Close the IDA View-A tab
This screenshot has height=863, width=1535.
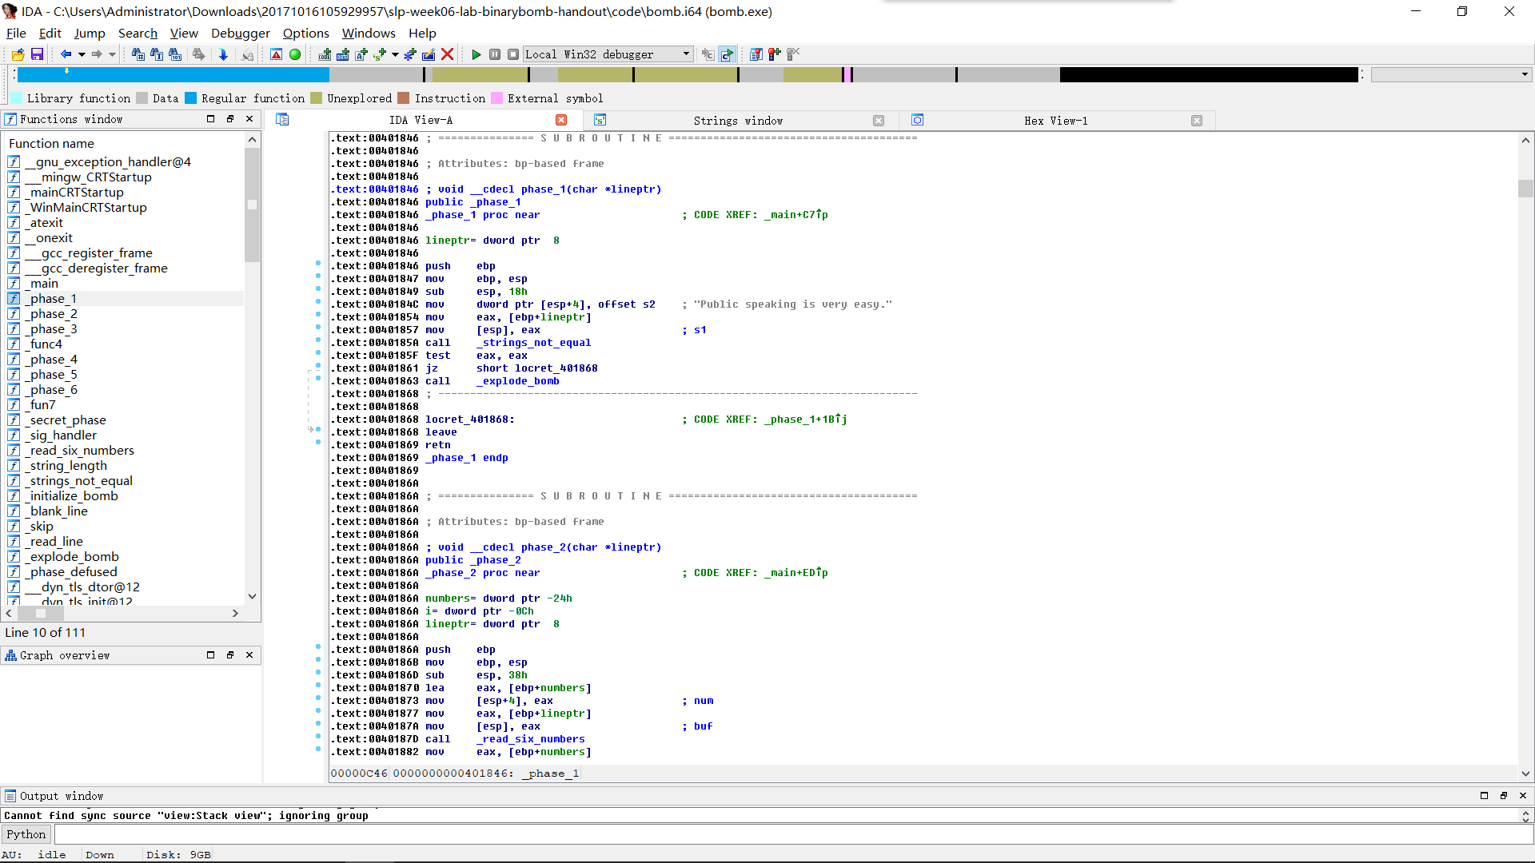561,121
